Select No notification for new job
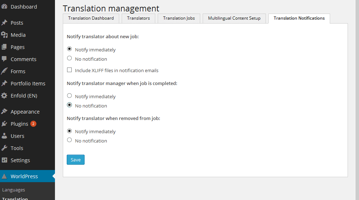 click(x=69, y=58)
